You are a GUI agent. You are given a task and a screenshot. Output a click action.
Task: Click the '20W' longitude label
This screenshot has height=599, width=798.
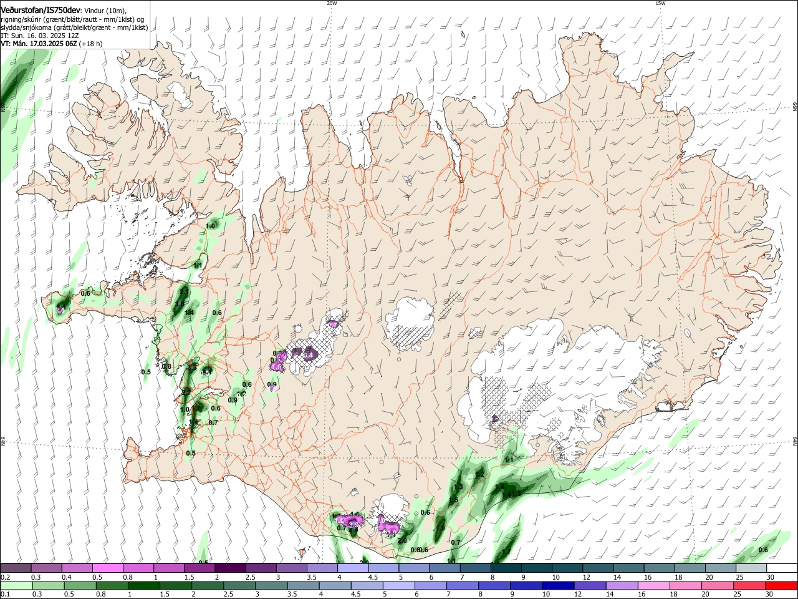tap(332, 3)
